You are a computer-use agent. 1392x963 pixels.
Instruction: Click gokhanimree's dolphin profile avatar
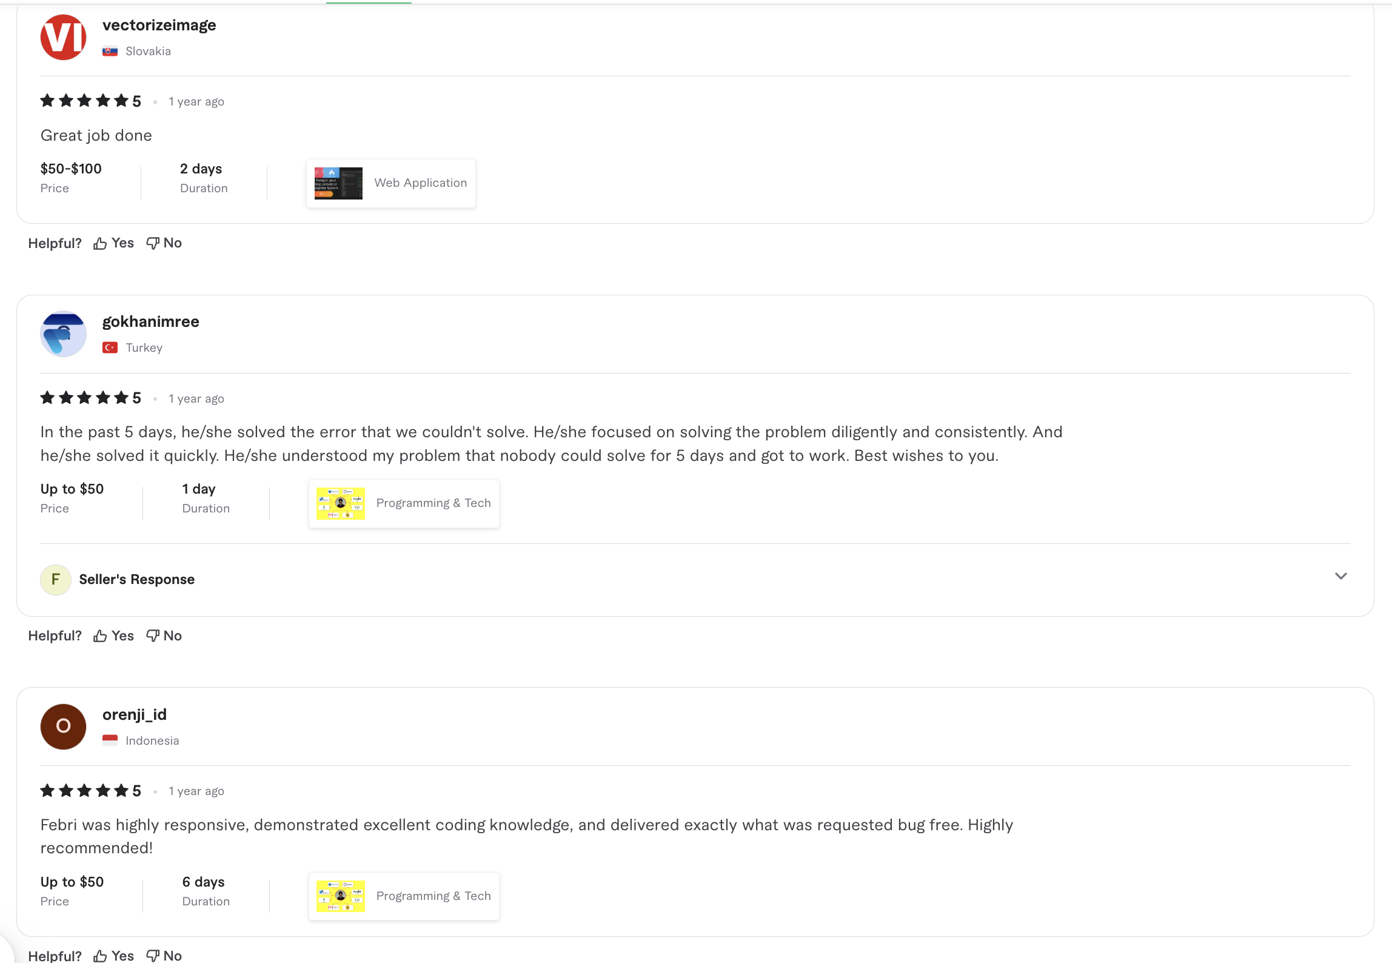(x=62, y=334)
